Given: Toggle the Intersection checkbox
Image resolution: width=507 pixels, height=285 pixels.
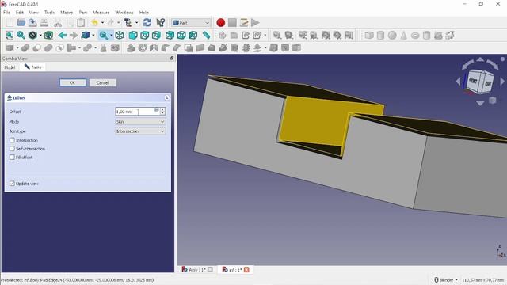Looking at the screenshot, I should [x=13, y=140].
